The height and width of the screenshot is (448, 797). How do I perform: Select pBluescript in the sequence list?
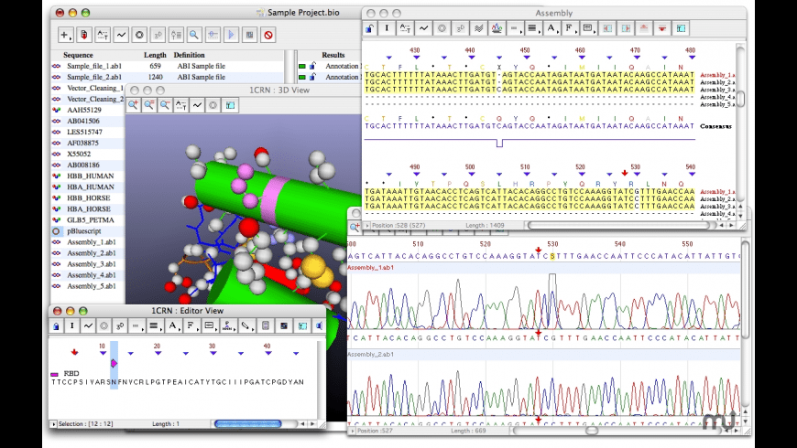(86, 232)
